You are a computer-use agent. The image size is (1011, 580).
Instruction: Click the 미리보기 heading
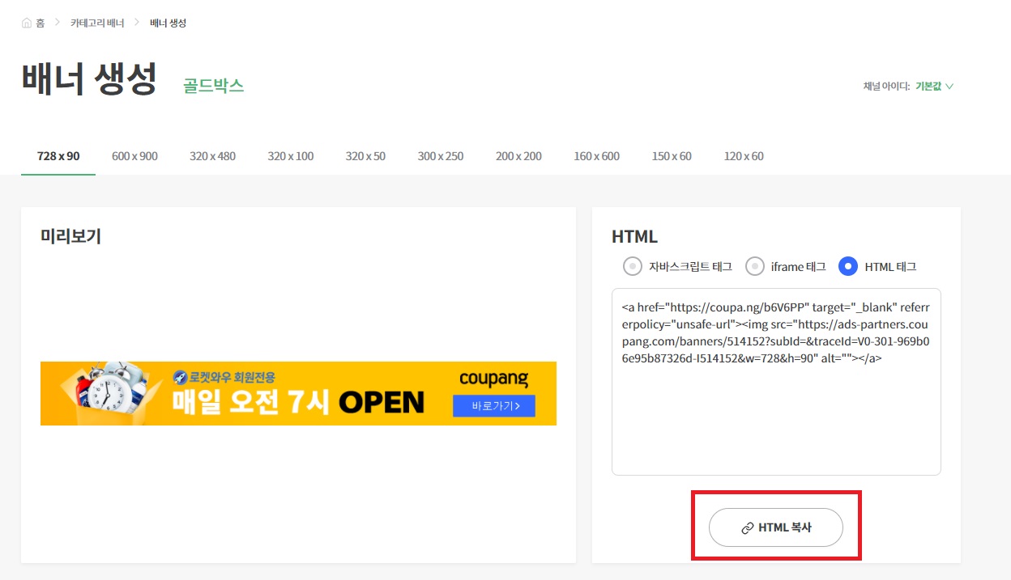(70, 236)
